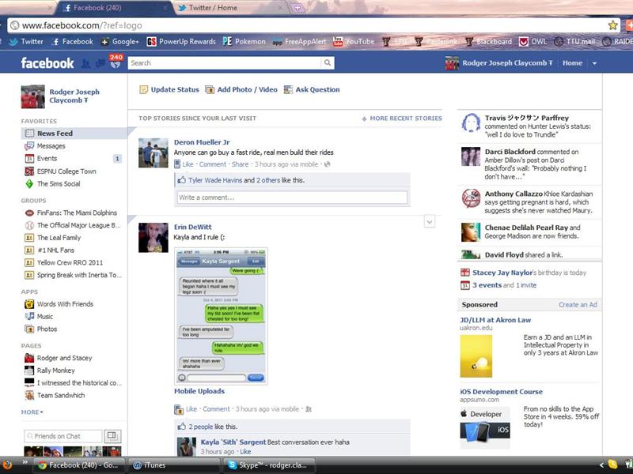Switch to the Twitter / Home browser tab

tap(210, 9)
